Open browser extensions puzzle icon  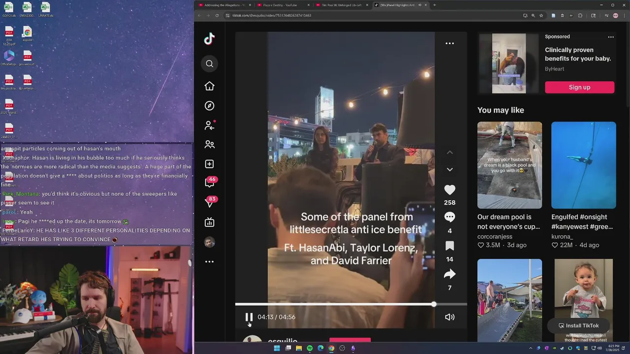(x=580, y=16)
